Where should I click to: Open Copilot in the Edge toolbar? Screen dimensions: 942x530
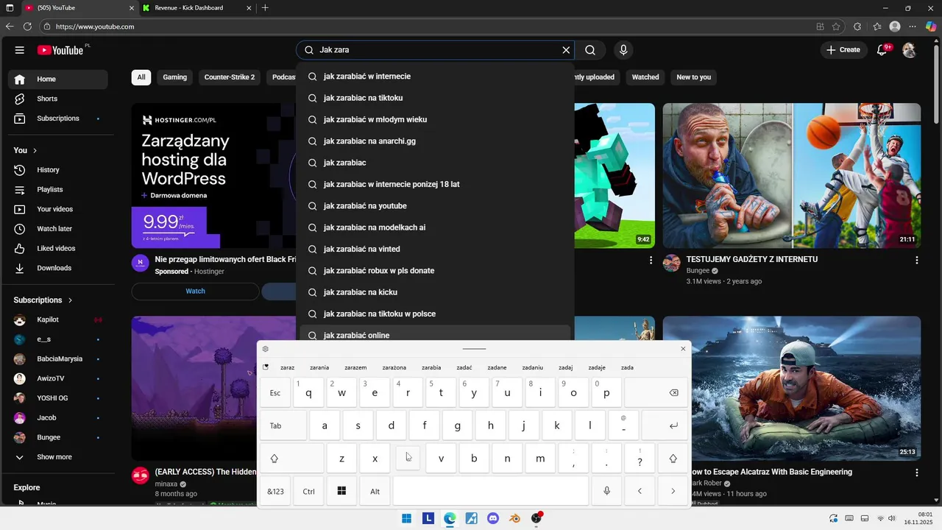pyautogui.click(x=930, y=26)
